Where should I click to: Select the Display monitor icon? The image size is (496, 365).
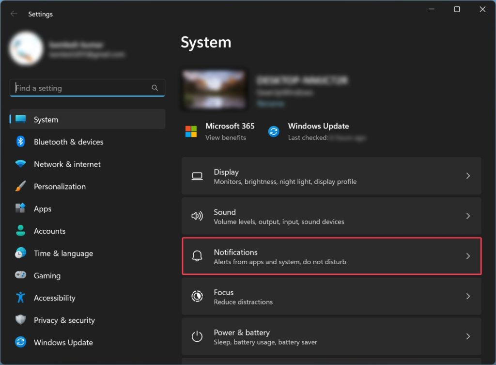[x=197, y=175]
